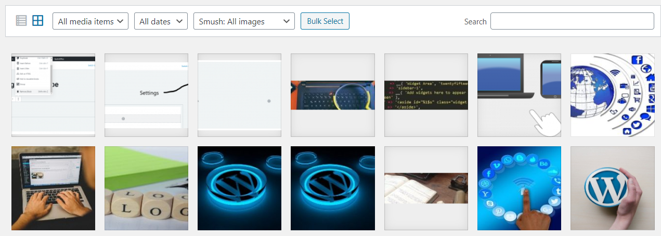Image resolution: width=661 pixels, height=236 pixels.
Task: Open the hands typing on laptop thumbnail
Action: (53, 188)
